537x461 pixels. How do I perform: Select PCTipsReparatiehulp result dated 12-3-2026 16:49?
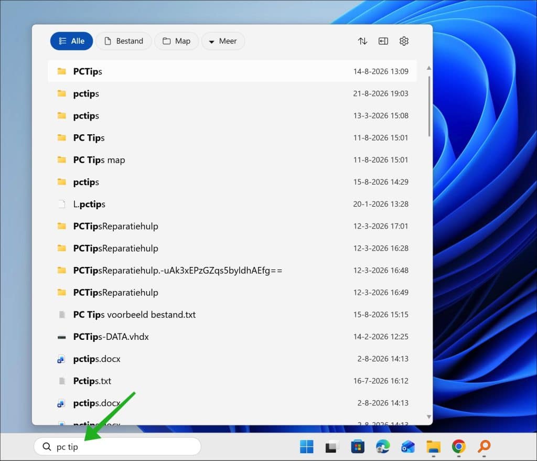232,293
